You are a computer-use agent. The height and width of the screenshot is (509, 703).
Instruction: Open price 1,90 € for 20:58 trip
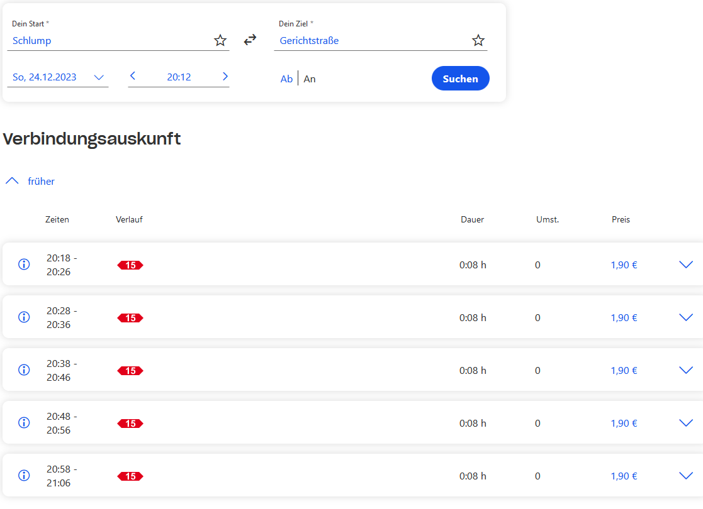point(624,476)
